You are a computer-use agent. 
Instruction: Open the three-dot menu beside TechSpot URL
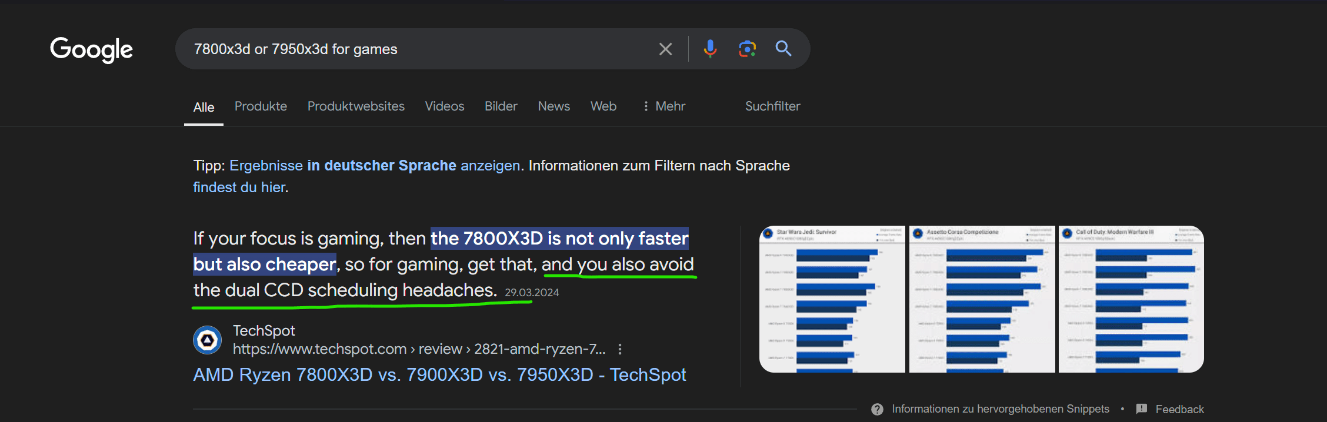619,349
